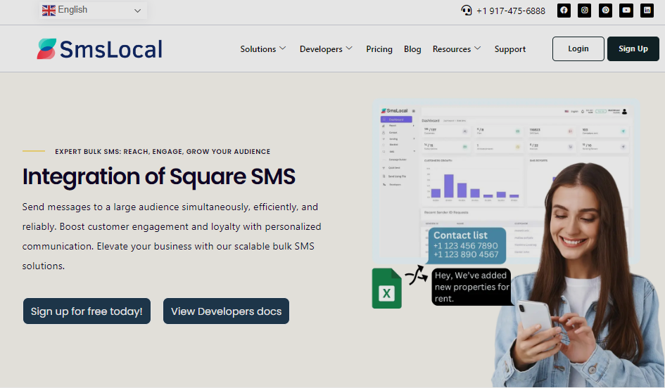
Task: Click View Developers docs button
Action: (x=226, y=311)
